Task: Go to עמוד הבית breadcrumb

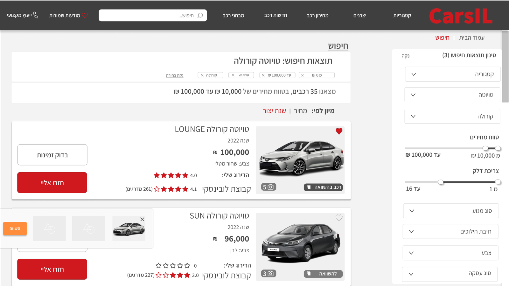Action: point(472,37)
